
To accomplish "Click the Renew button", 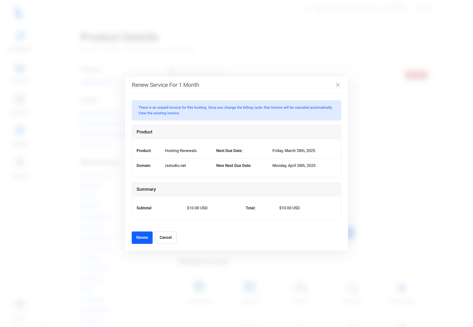I will (x=142, y=238).
